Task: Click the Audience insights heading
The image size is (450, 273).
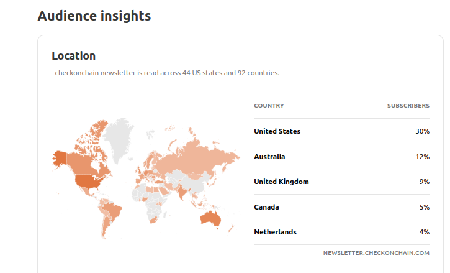Action: pos(94,16)
